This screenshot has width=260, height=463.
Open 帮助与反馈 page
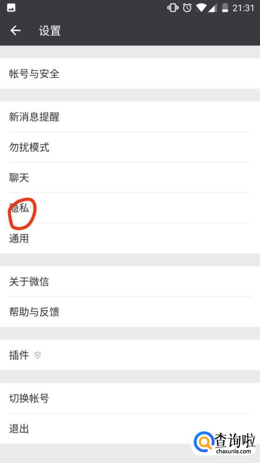pos(130,312)
